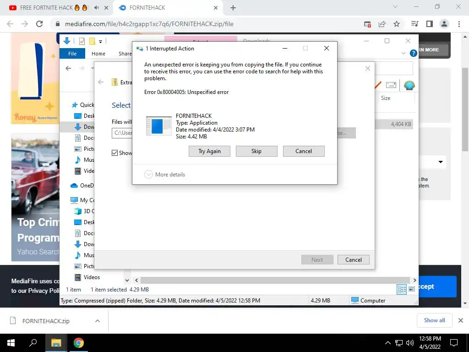Click Try Again in Interrupted Action dialog

pyautogui.click(x=209, y=151)
